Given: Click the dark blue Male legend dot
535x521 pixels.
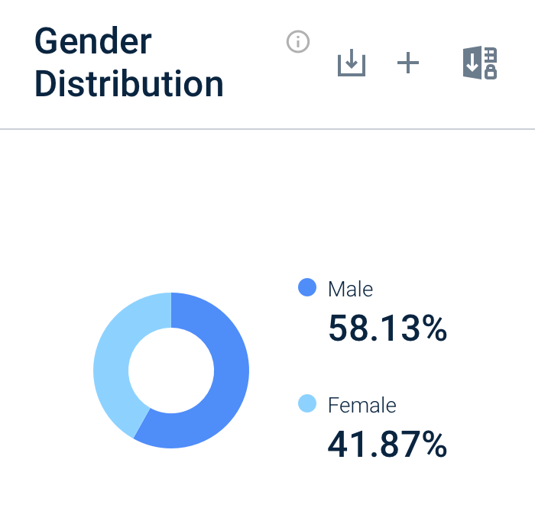Looking at the screenshot, I should point(306,288).
